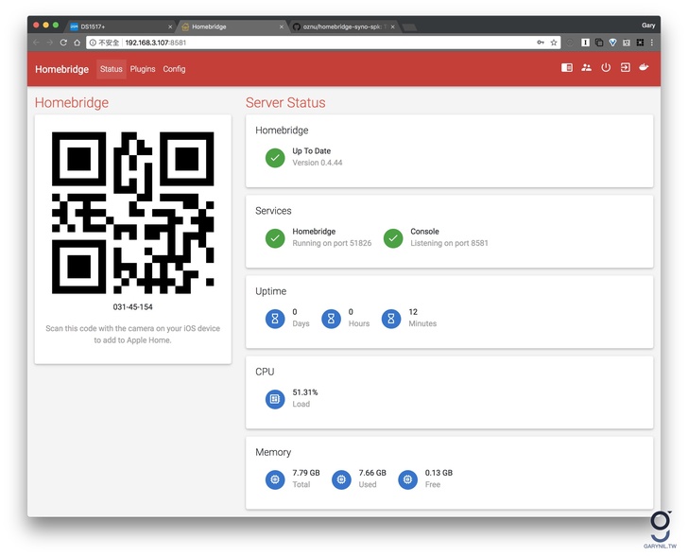688x556 pixels.
Task: Click the not-secure site info icon
Action: click(94, 43)
